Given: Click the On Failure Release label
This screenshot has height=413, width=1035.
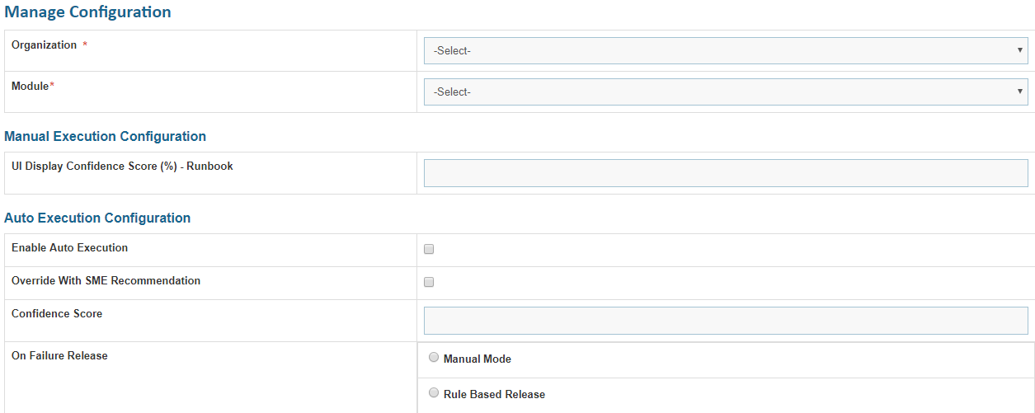Looking at the screenshot, I should coord(59,356).
